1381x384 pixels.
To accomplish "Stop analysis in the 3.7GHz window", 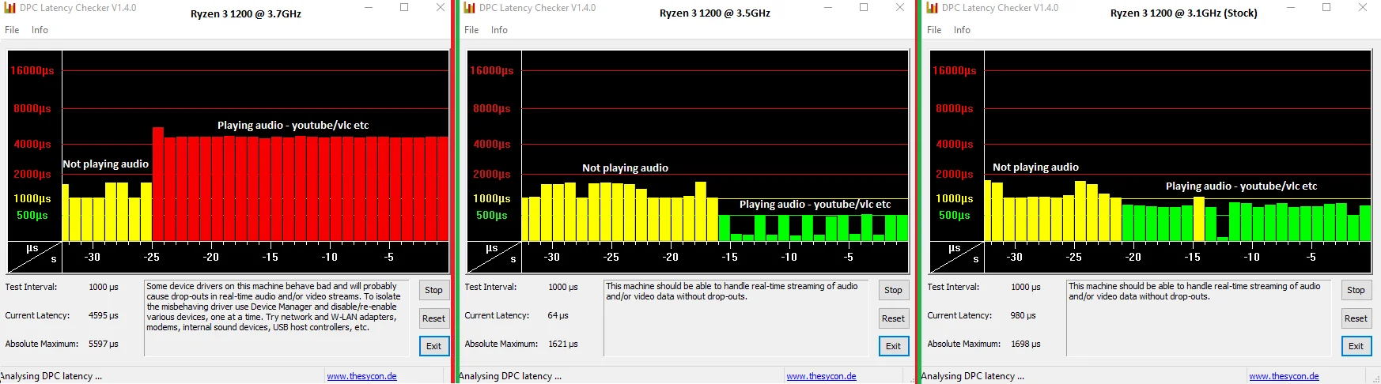I will click(x=433, y=290).
